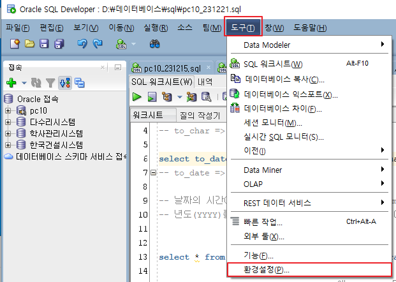The image size is (396, 282).
Task: Open dropdown arrow next to green plus
Action: (x=24, y=83)
